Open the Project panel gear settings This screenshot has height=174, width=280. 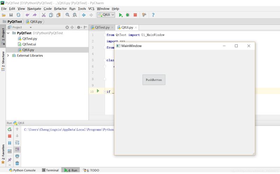[x=79, y=27]
